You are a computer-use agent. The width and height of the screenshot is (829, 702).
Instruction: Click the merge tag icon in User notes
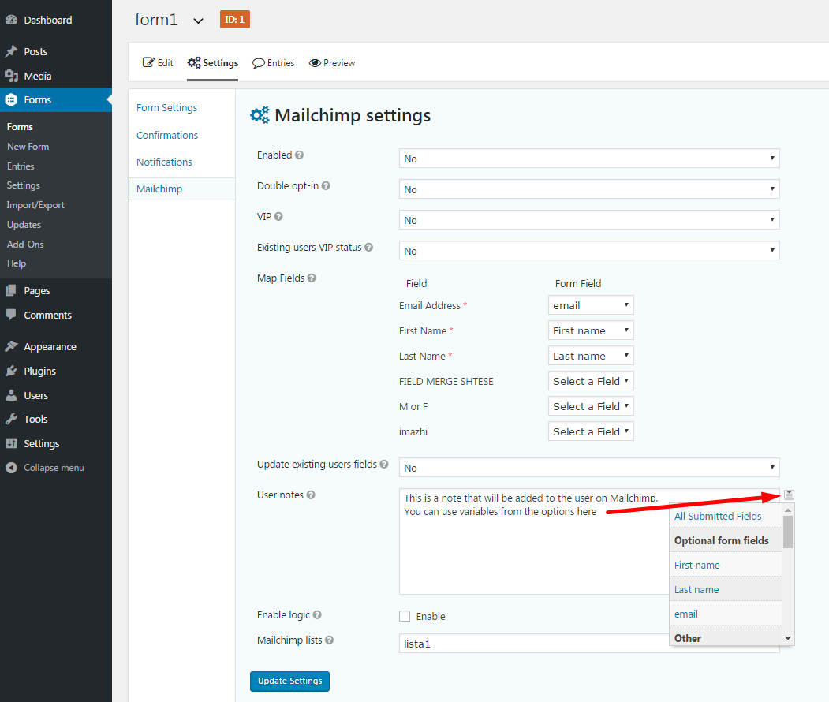click(790, 495)
